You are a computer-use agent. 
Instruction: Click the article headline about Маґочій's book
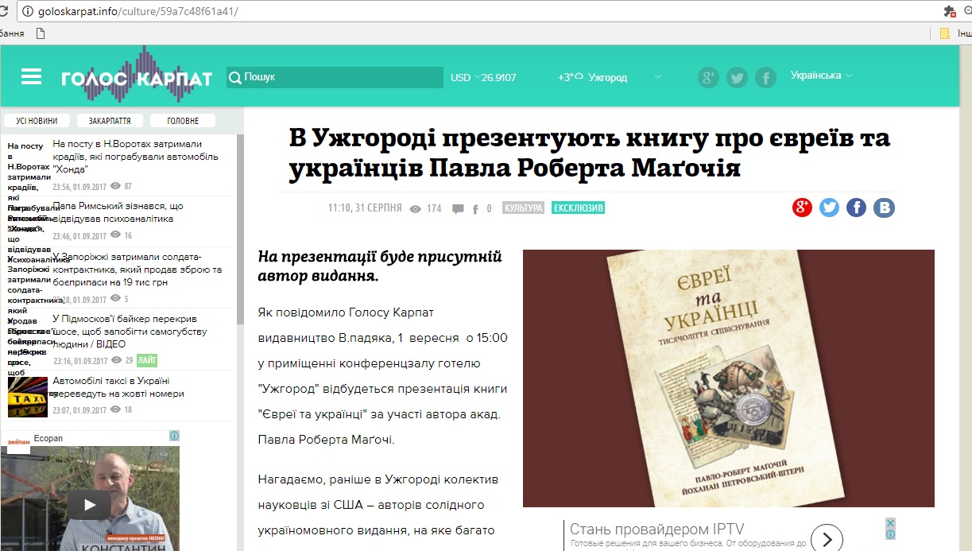(x=590, y=153)
